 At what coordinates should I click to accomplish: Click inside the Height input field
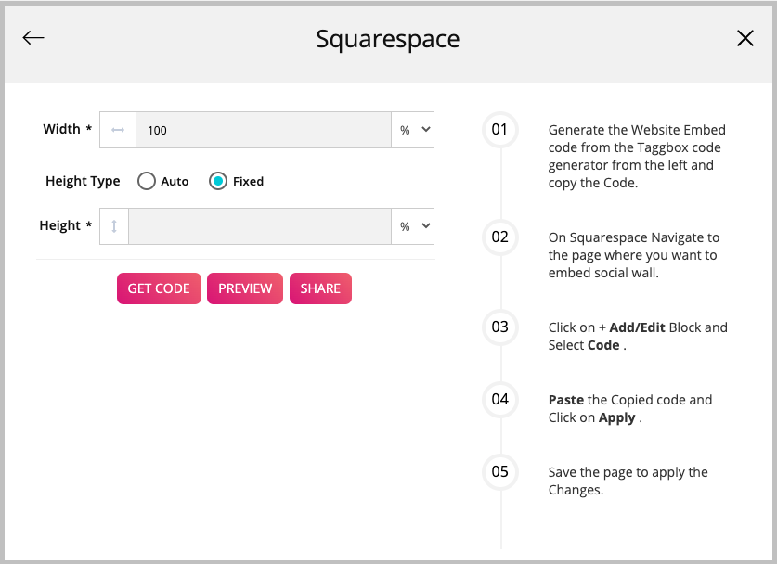tap(260, 225)
